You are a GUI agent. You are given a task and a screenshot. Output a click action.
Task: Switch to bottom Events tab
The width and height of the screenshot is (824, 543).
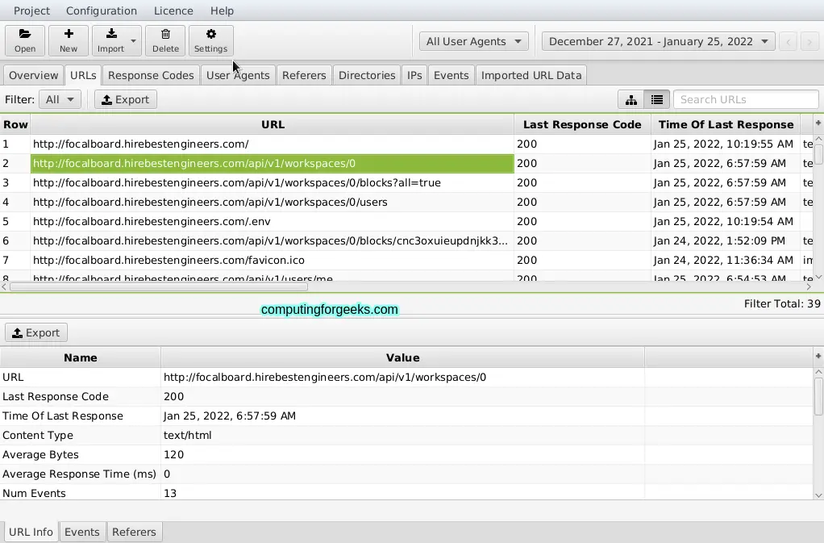click(x=82, y=532)
